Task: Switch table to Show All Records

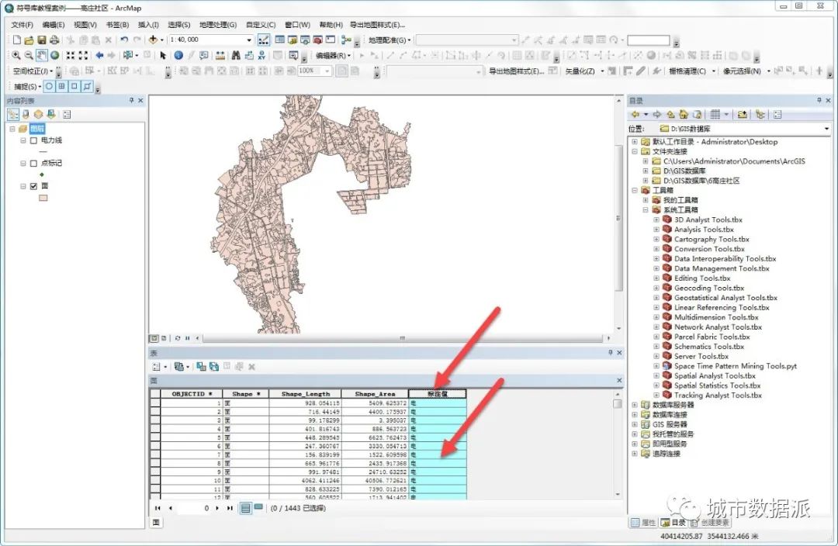Action: tap(246, 508)
